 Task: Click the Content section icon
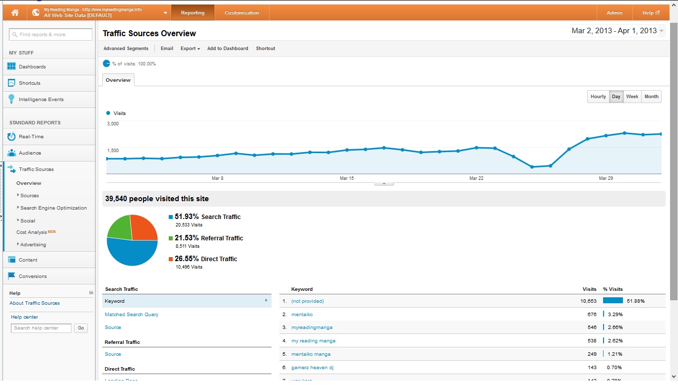pyautogui.click(x=11, y=260)
